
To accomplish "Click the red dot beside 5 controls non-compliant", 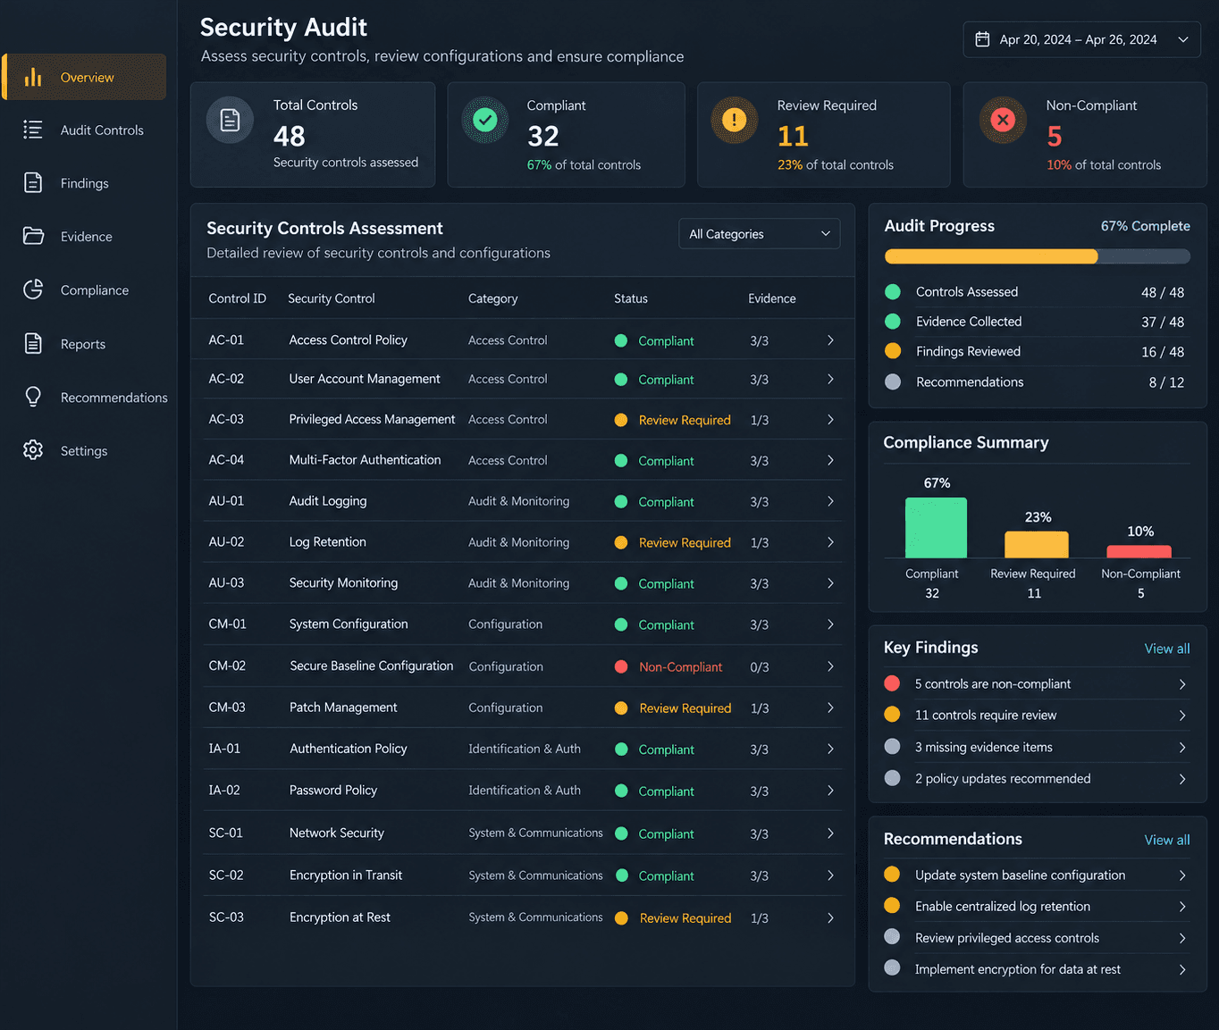I will tap(892, 683).
